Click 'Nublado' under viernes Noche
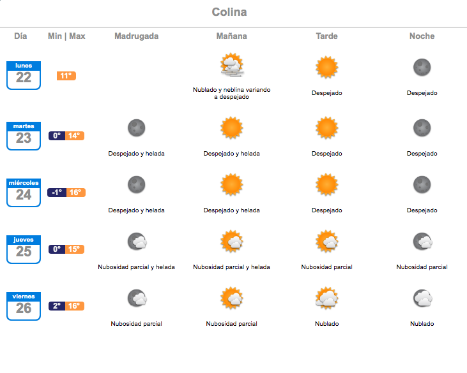 (x=422, y=324)
